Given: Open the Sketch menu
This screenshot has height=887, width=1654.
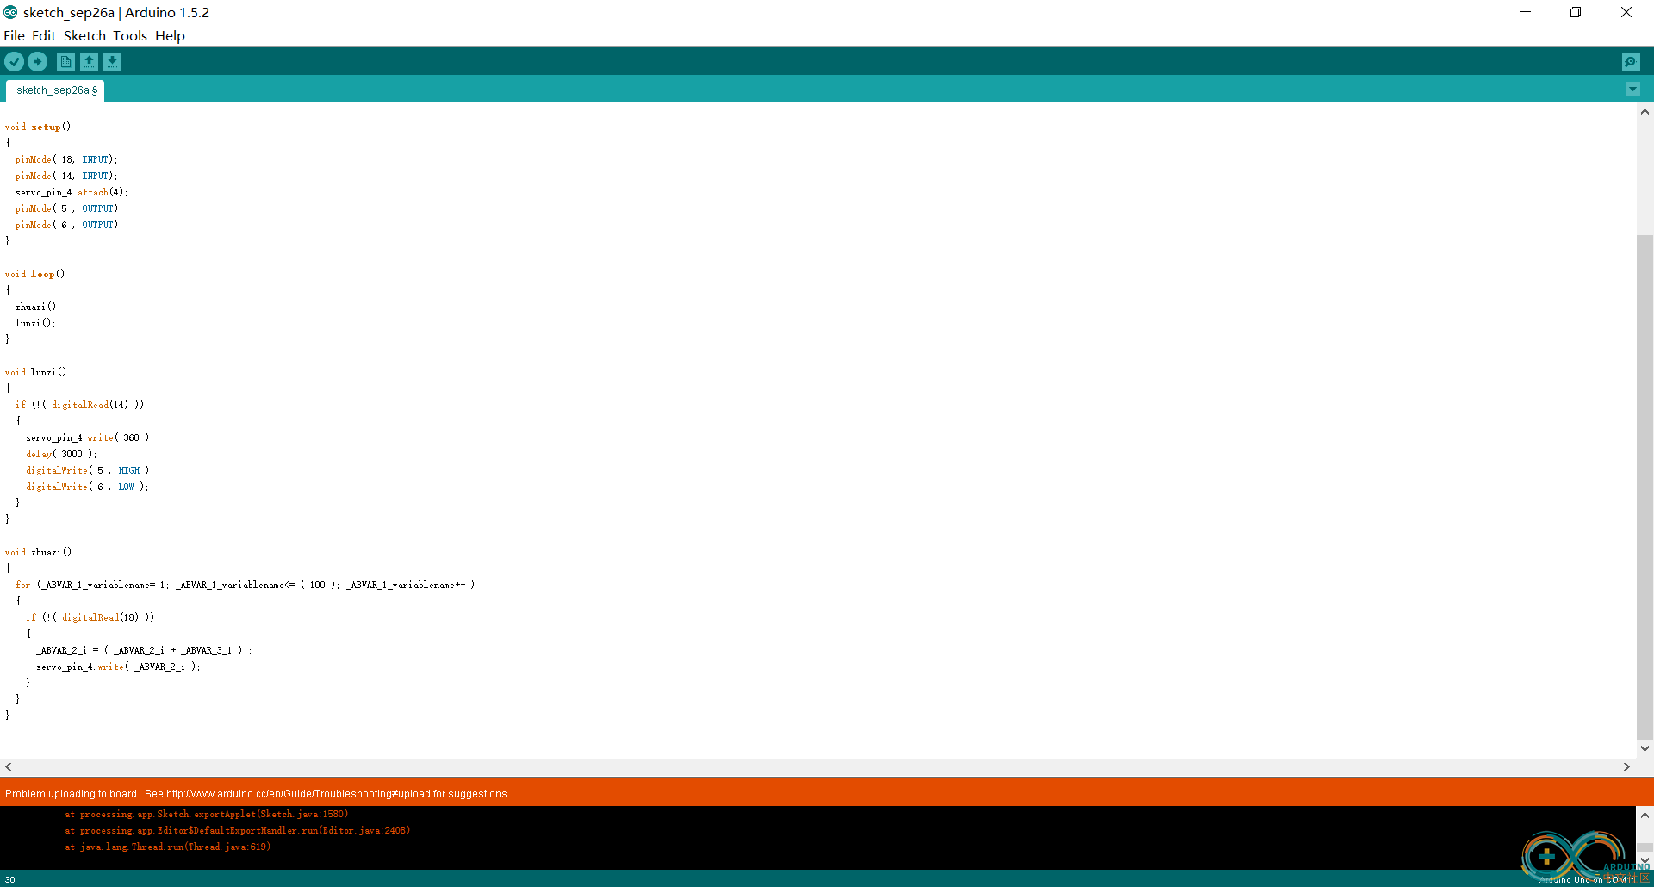Looking at the screenshot, I should [84, 35].
